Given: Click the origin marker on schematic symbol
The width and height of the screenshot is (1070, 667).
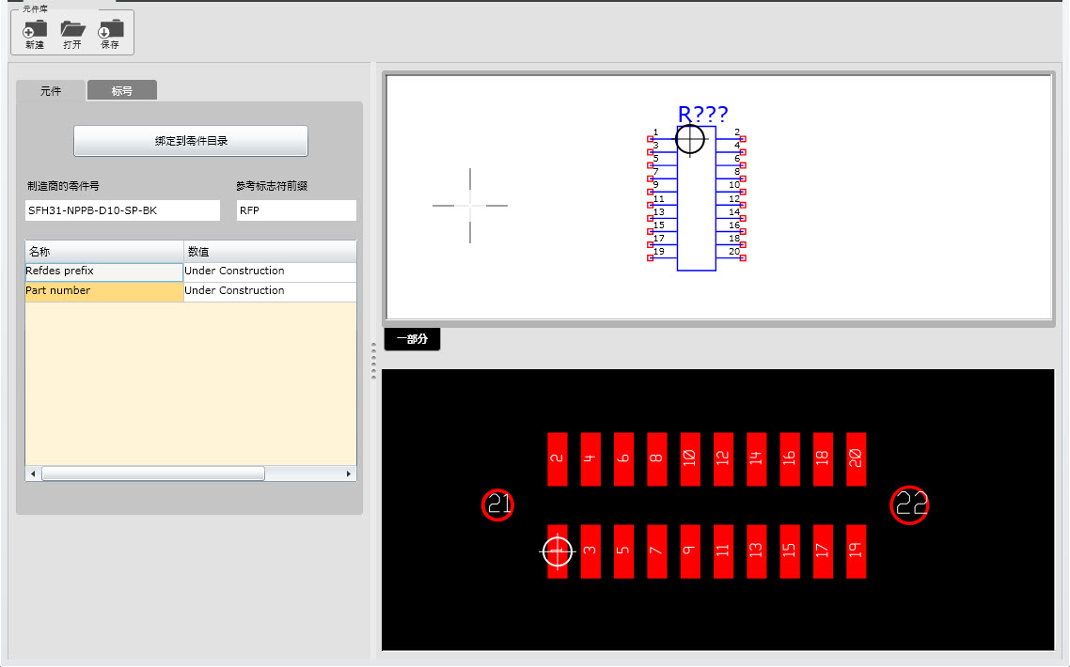Looking at the screenshot, I should tap(690, 139).
